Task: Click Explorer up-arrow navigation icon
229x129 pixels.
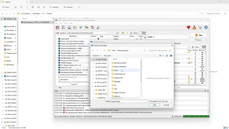Action: [x=14, y=14]
